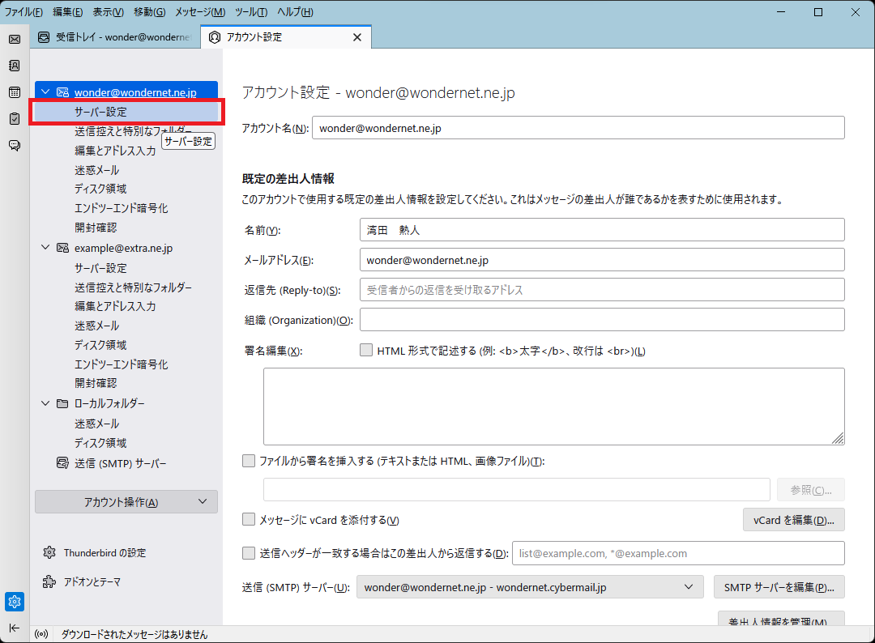Image resolution: width=875 pixels, height=643 pixels.
Task: Open the ヘルプ menu
Action: (x=295, y=11)
